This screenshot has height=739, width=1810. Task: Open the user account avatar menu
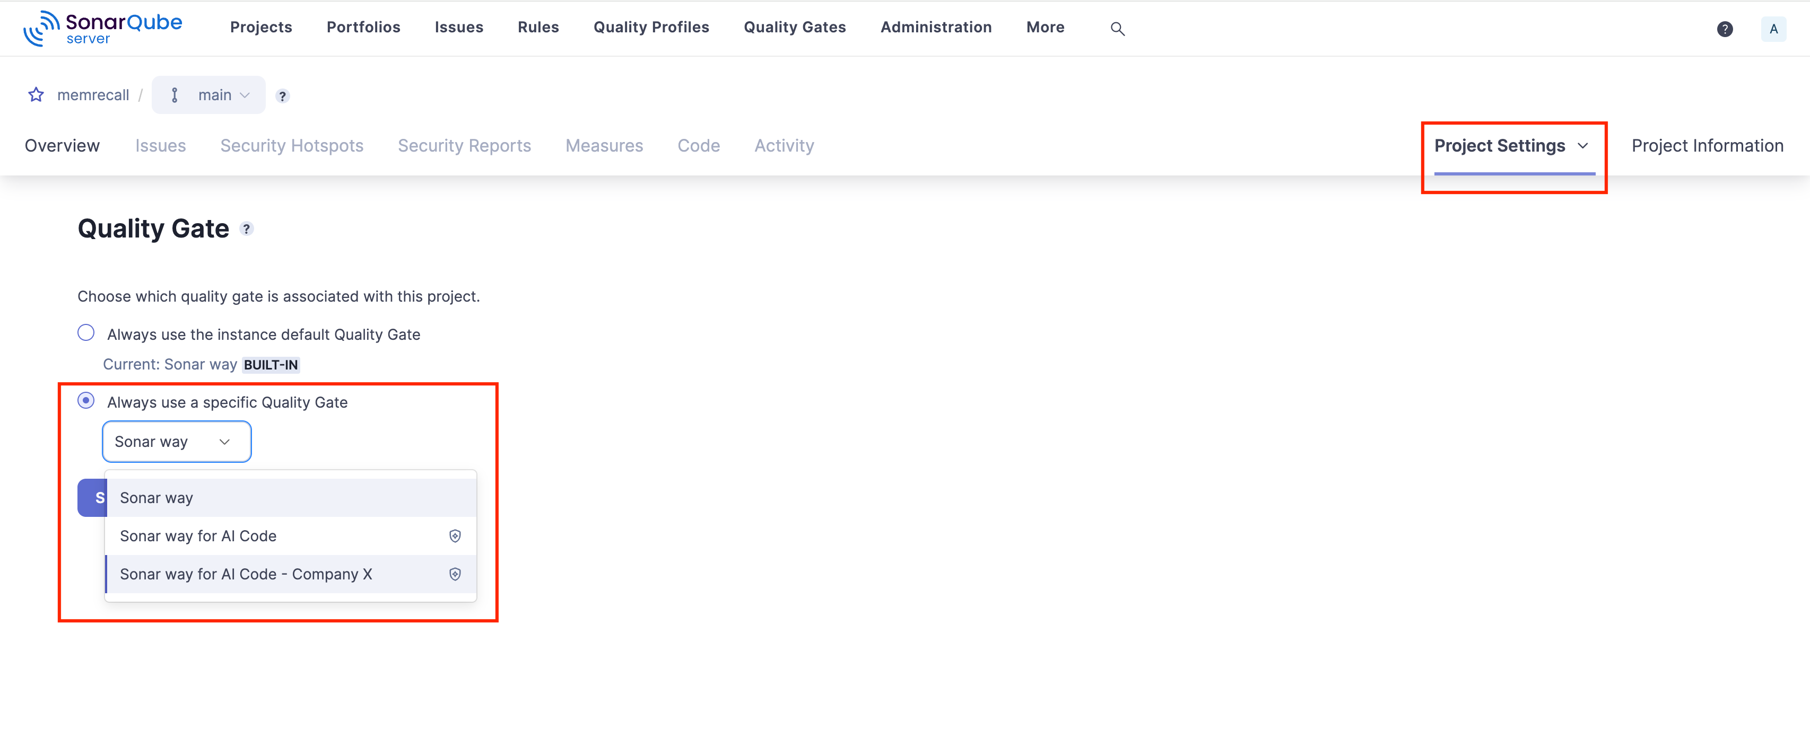[1773, 29]
